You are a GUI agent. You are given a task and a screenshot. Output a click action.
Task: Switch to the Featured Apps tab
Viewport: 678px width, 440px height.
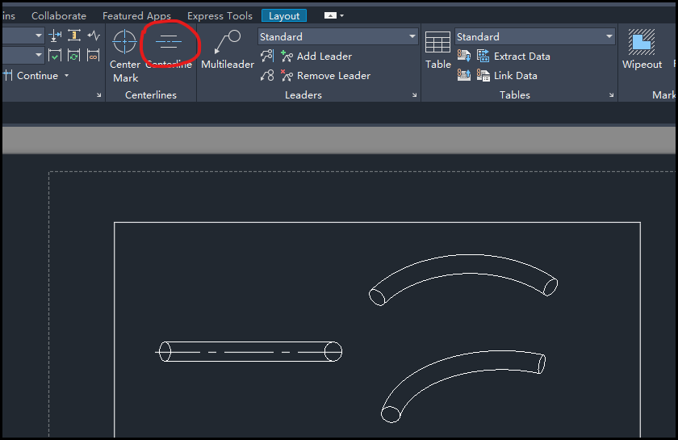click(x=136, y=16)
